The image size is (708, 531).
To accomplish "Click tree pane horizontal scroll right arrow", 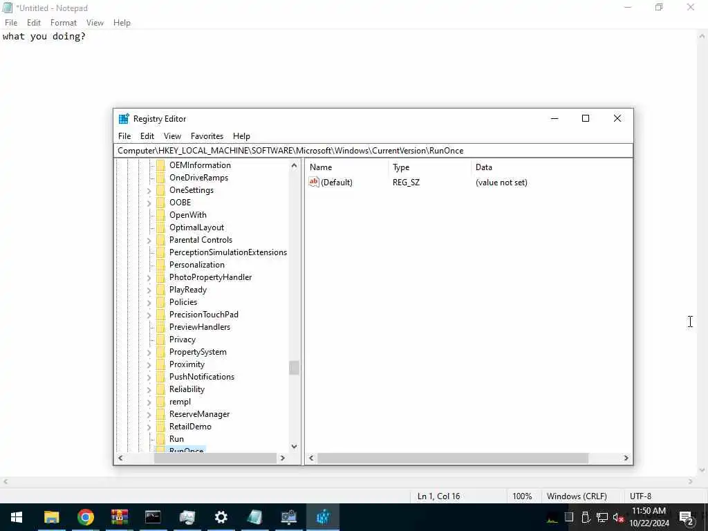I will click(x=283, y=458).
